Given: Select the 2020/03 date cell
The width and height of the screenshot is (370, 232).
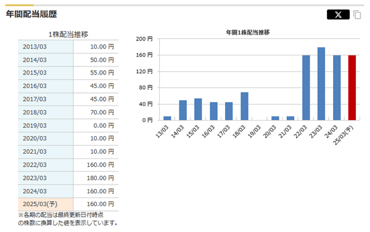Looking at the screenshot, I should (46, 138).
